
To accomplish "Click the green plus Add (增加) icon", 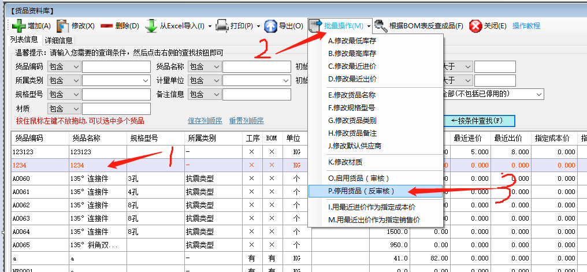I will pyautogui.click(x=18, y=26).
